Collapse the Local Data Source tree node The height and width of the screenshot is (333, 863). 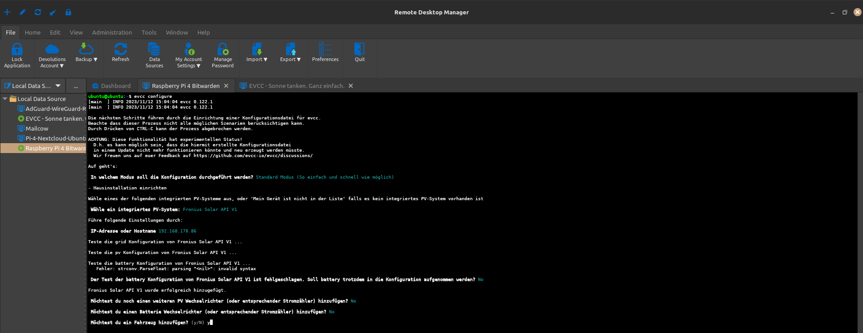tap(5, 99)
